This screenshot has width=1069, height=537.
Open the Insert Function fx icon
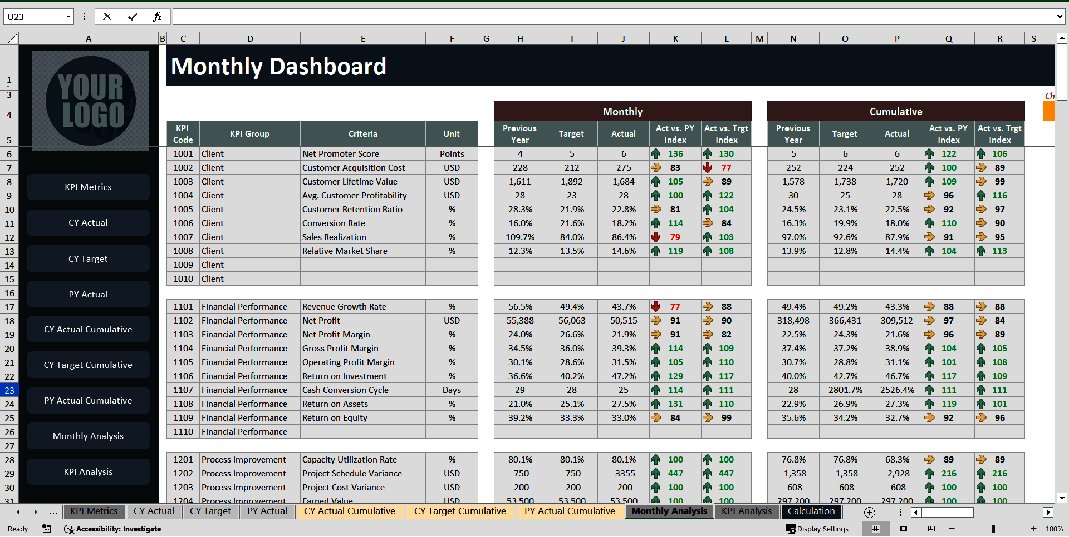point(157,17)
